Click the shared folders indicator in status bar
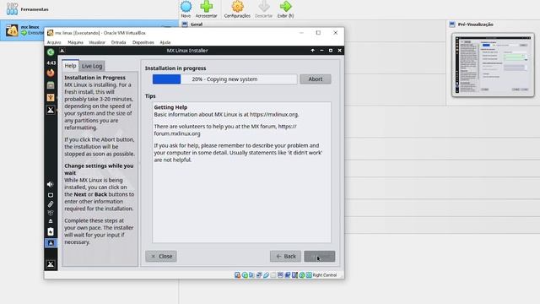This screenshot has width=540, height=304. tap(273, 275)
